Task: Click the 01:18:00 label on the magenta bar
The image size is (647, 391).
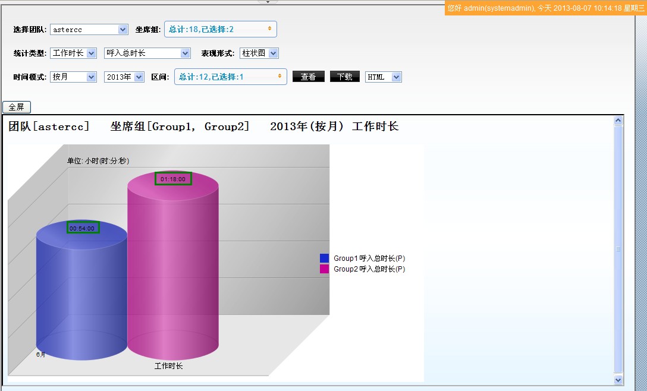Action: 173,179
